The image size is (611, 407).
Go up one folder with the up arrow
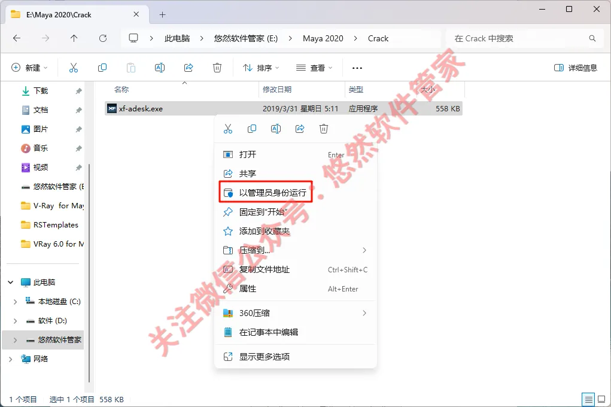(74, 38)
